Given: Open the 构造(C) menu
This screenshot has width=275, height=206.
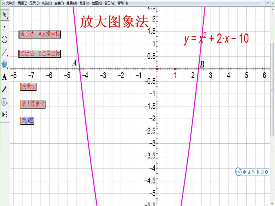Looking at the screenshot, I should [x=47, y=3].
